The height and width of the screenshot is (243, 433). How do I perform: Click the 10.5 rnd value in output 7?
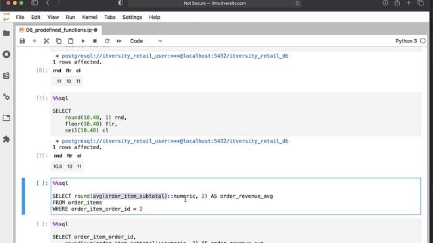58,167
